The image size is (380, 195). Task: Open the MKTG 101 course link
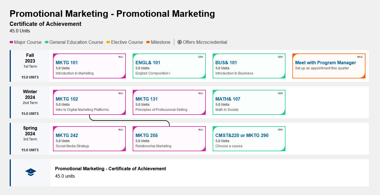(x=67, y=63)
